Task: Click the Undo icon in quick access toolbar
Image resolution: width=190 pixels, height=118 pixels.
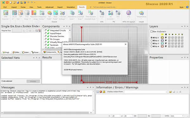Action: click(28, 3)
